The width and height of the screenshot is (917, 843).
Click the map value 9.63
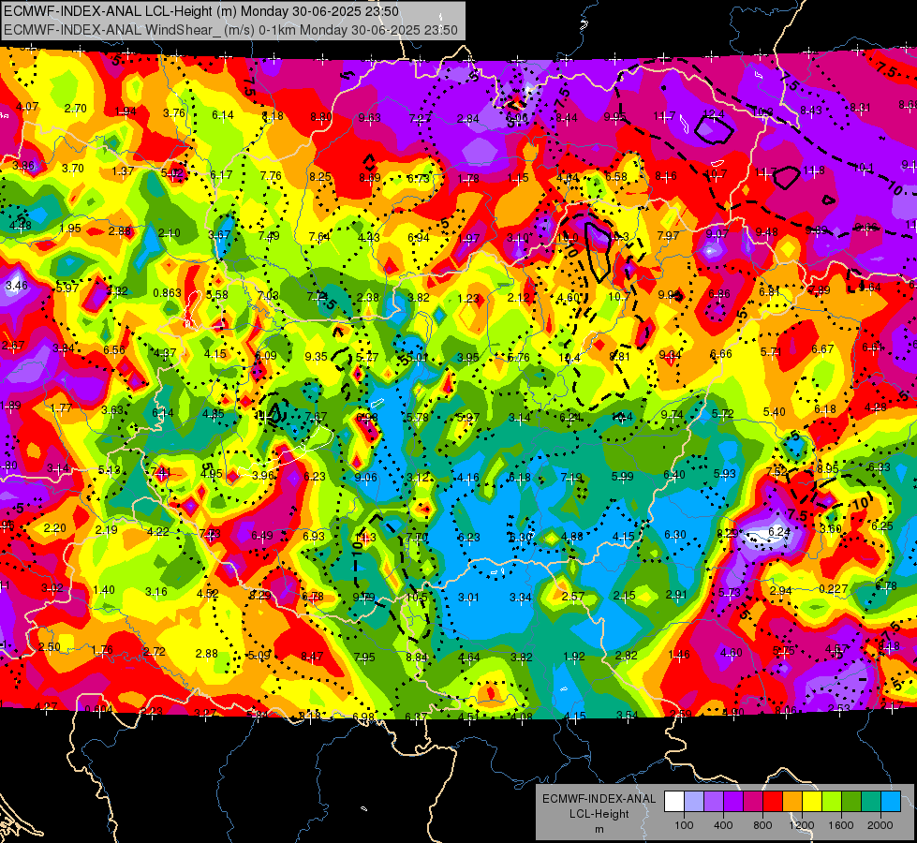[370, 118]
